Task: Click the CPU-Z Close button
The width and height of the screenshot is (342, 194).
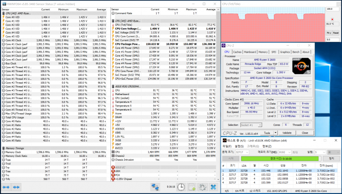Action: (305, 133)
